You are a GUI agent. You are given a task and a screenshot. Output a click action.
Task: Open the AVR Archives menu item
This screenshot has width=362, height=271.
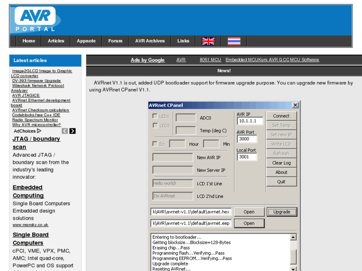click(x=150, y=41)
